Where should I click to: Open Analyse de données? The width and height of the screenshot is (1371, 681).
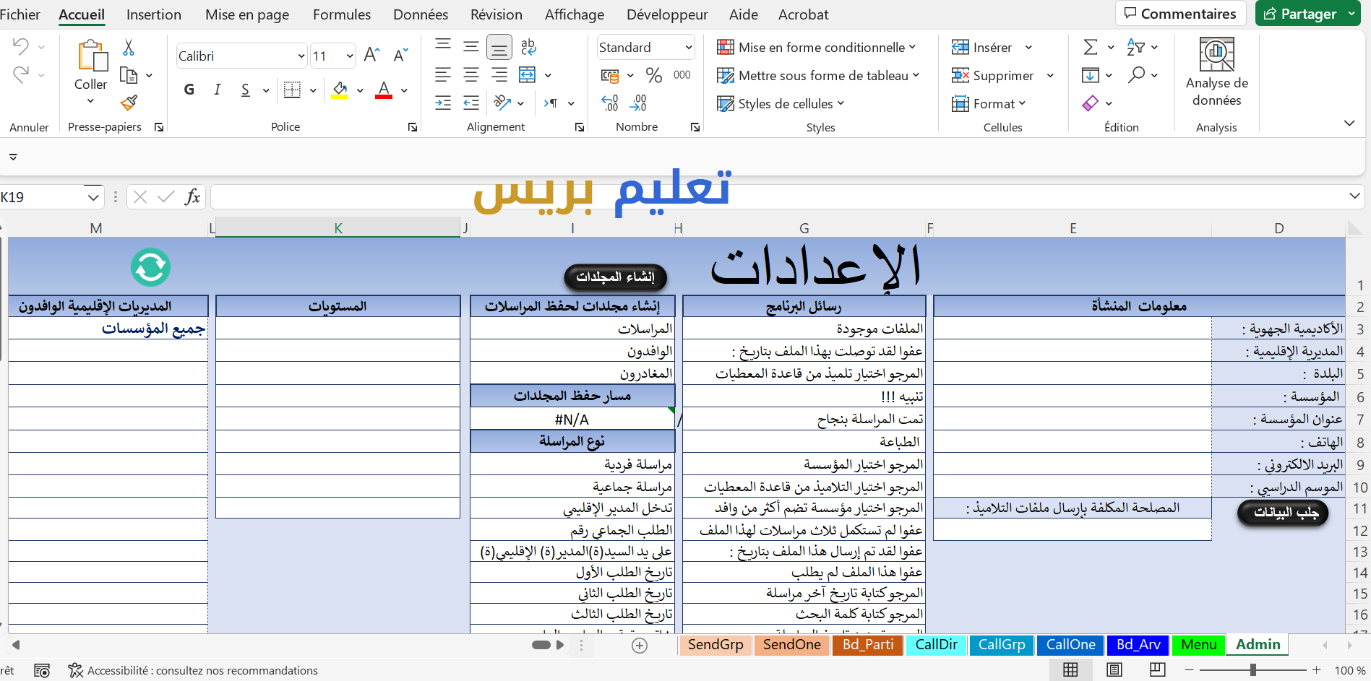(x=1217, y=72)
